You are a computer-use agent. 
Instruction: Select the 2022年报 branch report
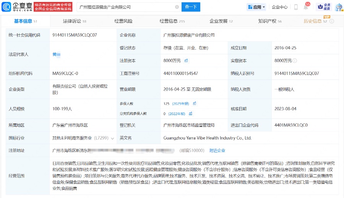[177, 114]
